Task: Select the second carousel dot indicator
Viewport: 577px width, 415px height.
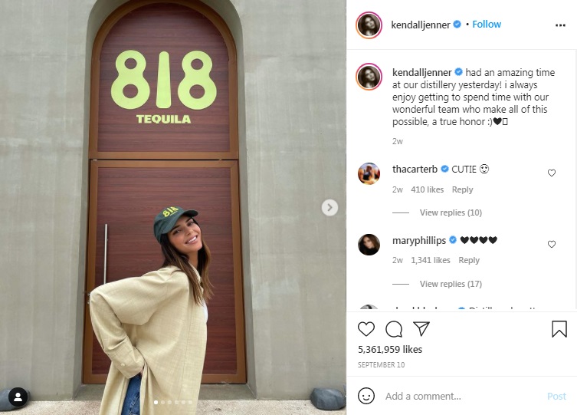Action: coord(163,403)
